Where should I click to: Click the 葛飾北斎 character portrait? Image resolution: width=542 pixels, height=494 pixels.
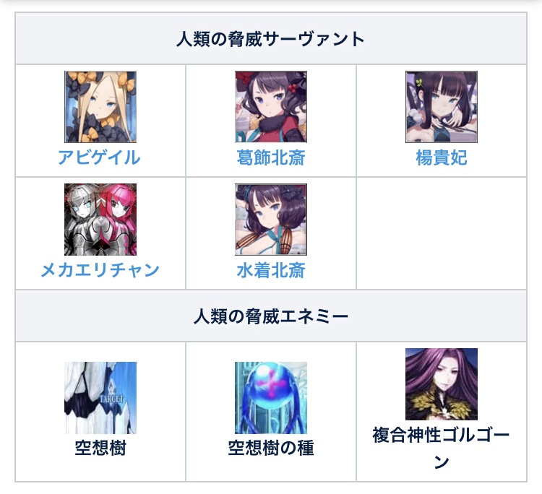[271, 107]
